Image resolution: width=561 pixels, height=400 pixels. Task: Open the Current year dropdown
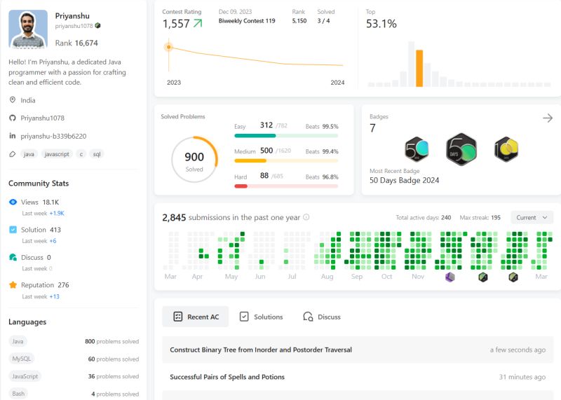[532, 218]
